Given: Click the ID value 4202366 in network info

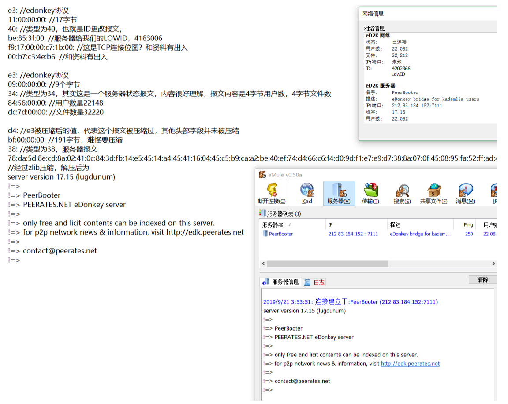Looking at the screenshot, I should (401, 69).
